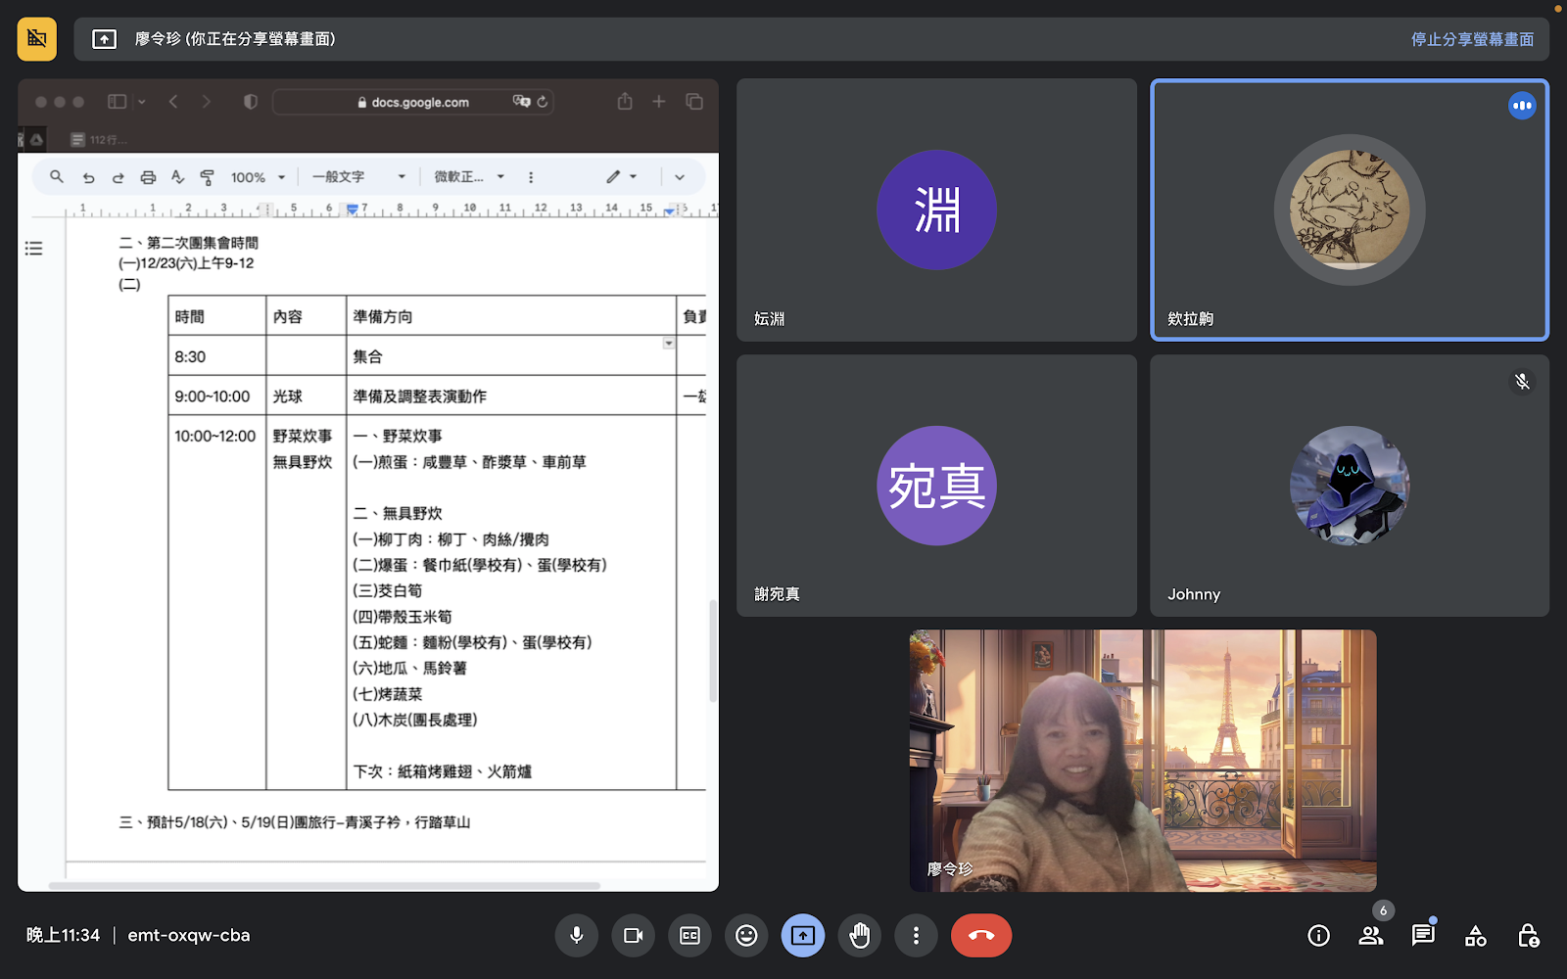The width and height of the screenshot is (1567, 979).
Task: Click 廖令珍 self-view video tile
Action: (1143, 761)
